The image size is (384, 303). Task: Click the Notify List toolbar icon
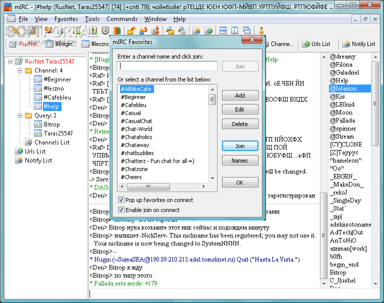[x=196, y=30]
